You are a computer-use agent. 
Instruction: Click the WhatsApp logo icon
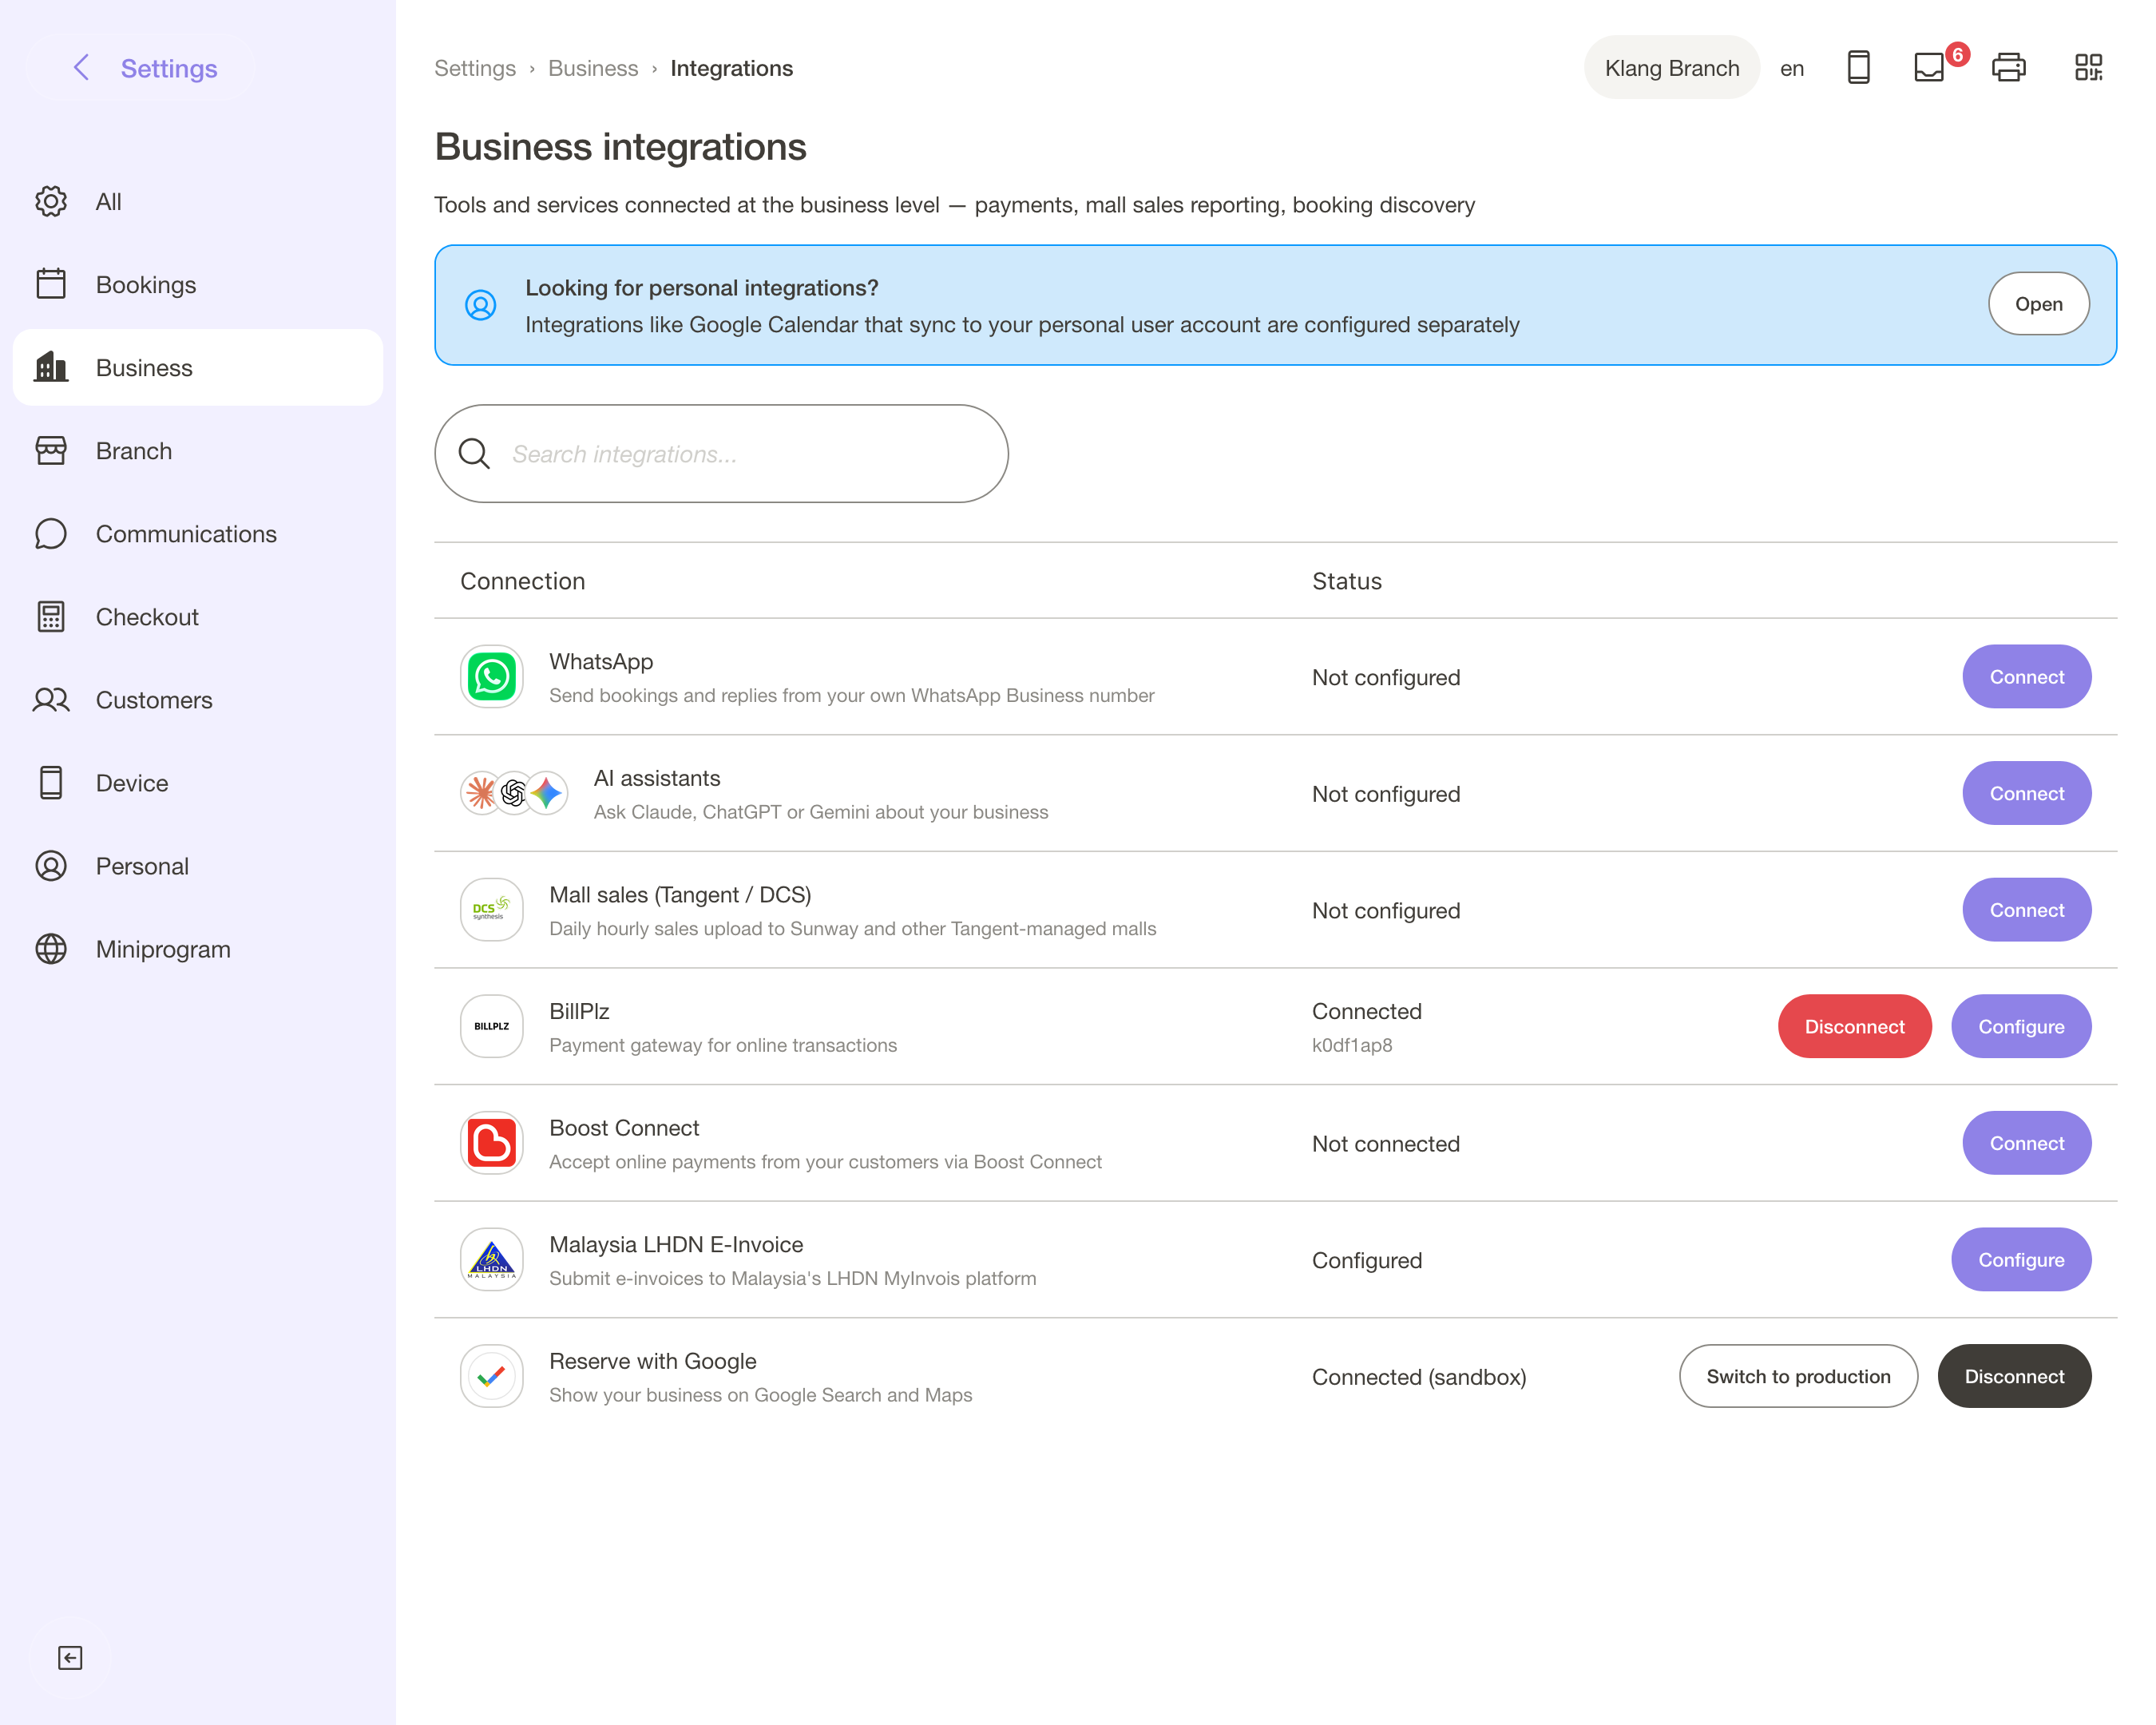click(492, 677)
